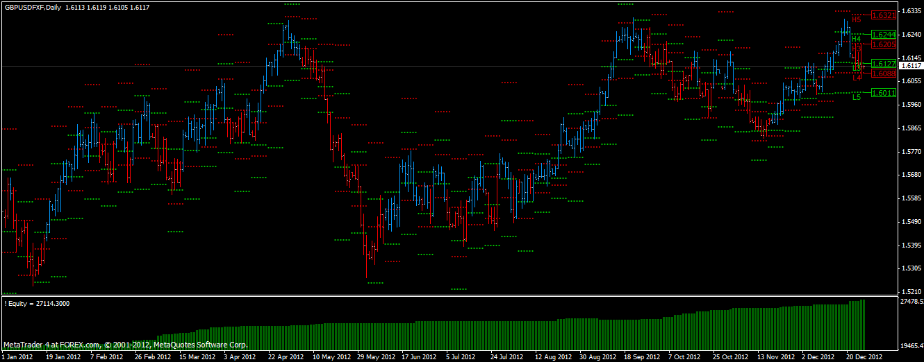Screen dimensions: 924x362
Task: Select the green 1.6127 level label
Action: (884, 64)
